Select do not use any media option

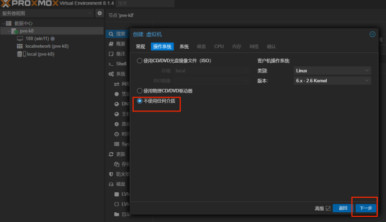(139, 101)
